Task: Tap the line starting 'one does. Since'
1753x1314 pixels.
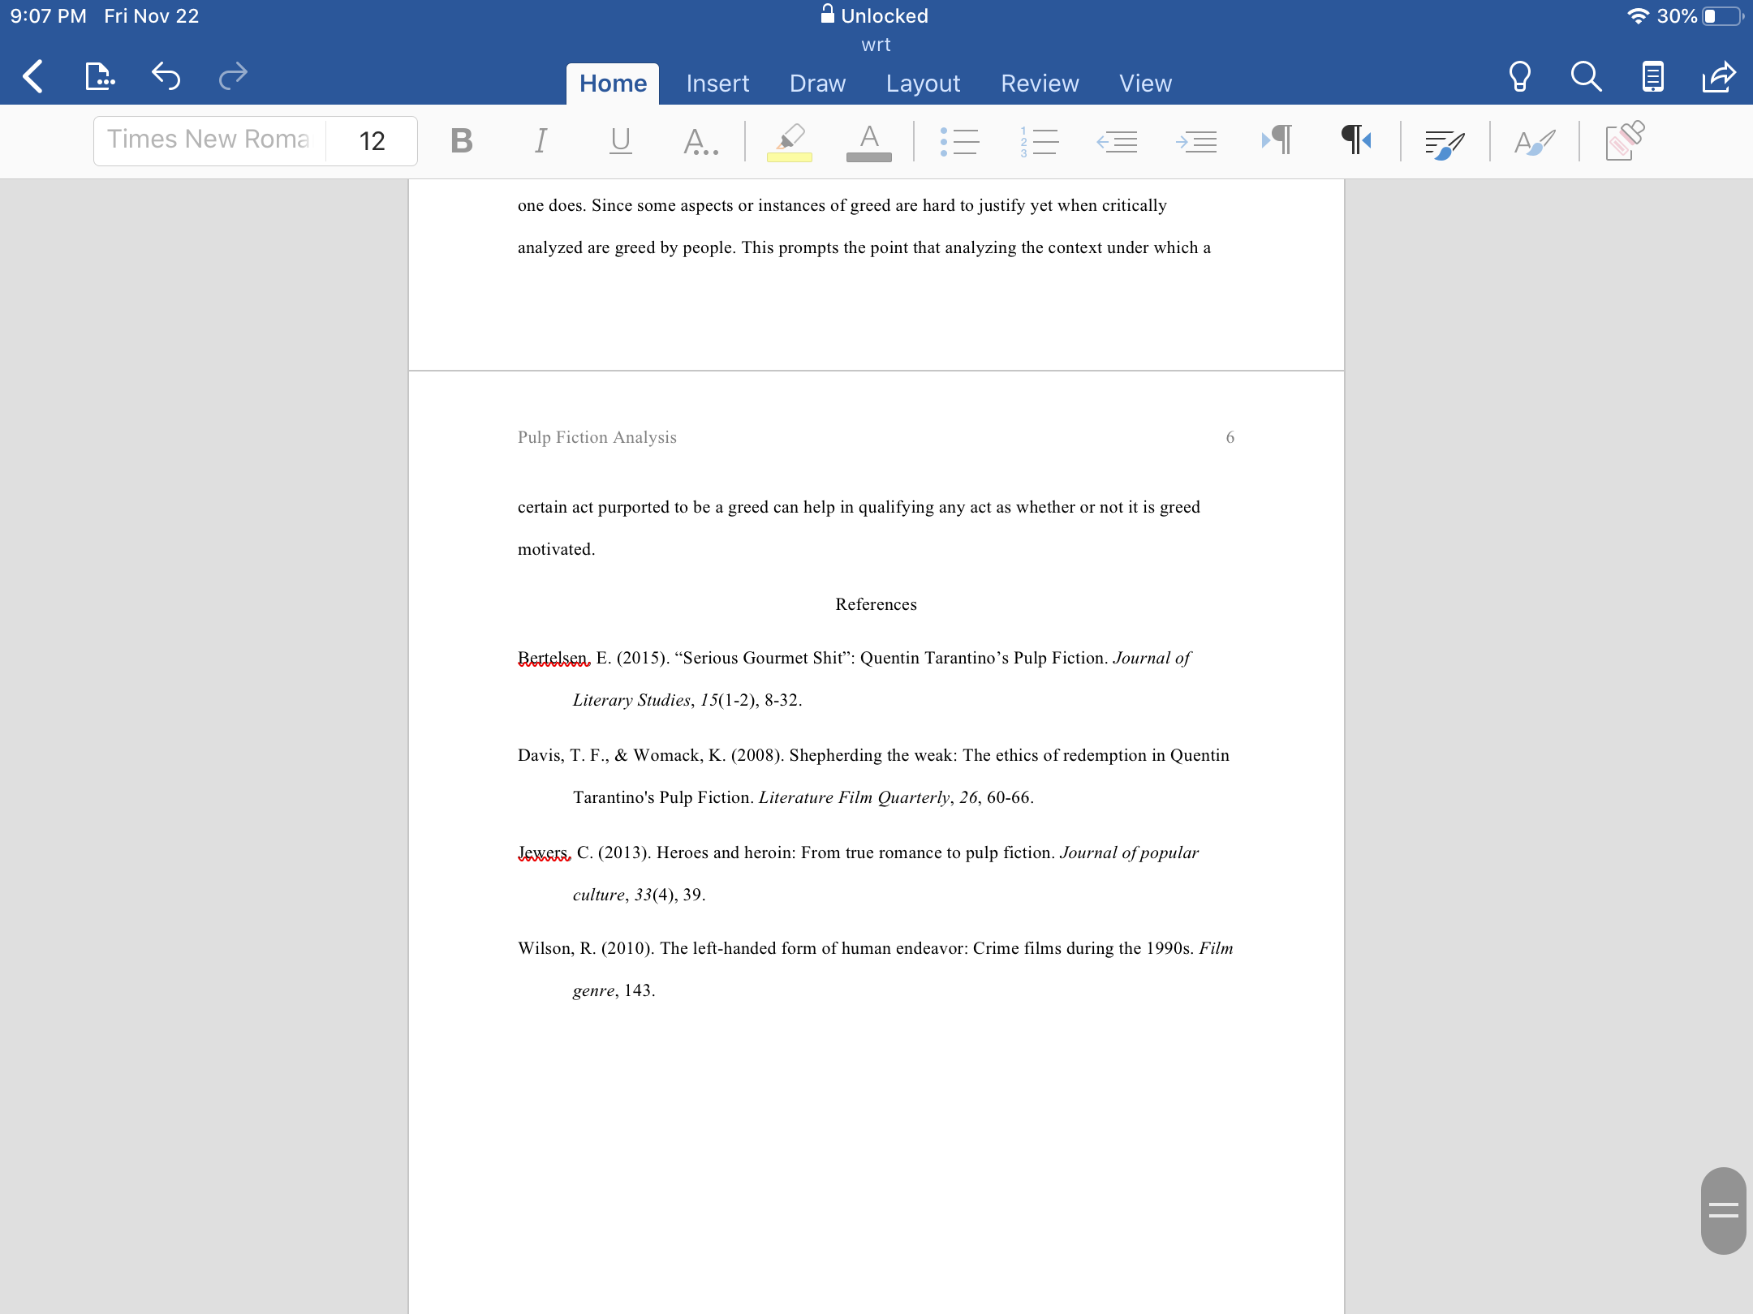Action: tap(842, 205)
